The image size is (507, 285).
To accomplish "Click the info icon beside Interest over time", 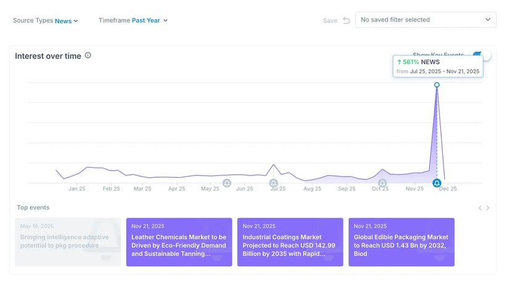I will click(88, 55).
